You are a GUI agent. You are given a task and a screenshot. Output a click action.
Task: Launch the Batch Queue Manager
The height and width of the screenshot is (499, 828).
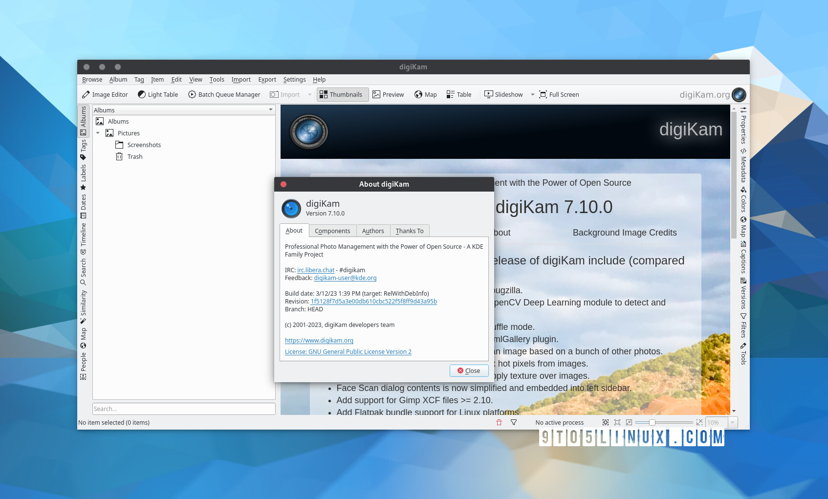(x=224, y=95)
